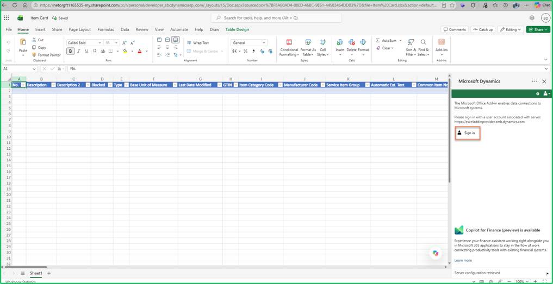Screen dimensions: 553x284
Task: Click Decrease Font Size icon
Action: coord(133,43)
